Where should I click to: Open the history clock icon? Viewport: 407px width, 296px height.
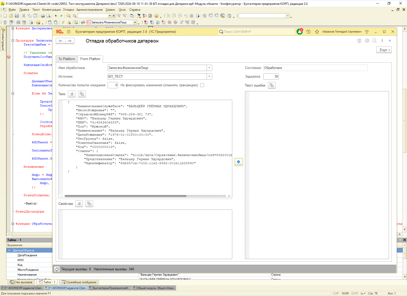(309, 32)
